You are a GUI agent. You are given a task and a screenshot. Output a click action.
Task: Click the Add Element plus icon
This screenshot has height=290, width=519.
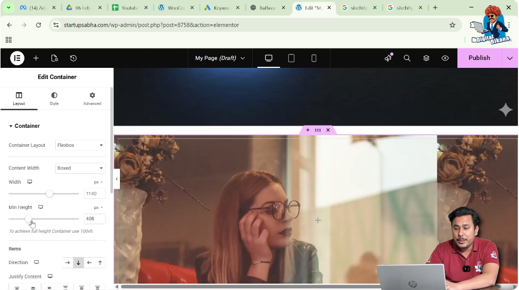pyautogui.click(x=36, y=58)
